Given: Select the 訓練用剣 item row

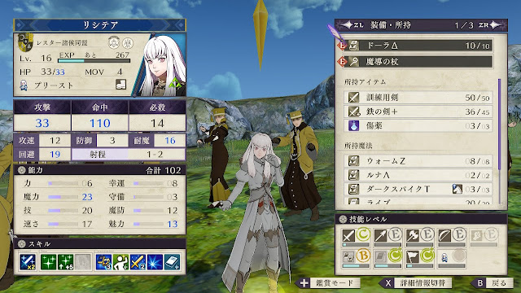Looking at the screenshot, I should point(418,98).
